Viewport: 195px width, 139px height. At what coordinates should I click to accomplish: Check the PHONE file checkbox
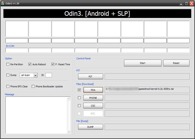79,98
